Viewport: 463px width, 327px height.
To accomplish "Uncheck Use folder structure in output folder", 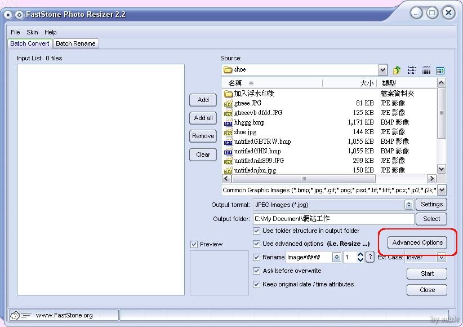I will click(257, 231).
